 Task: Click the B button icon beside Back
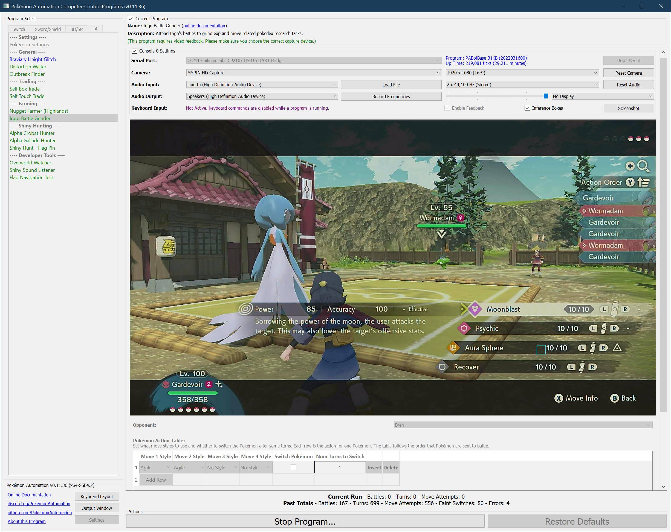pyautogui.click(x=614, y=398)
